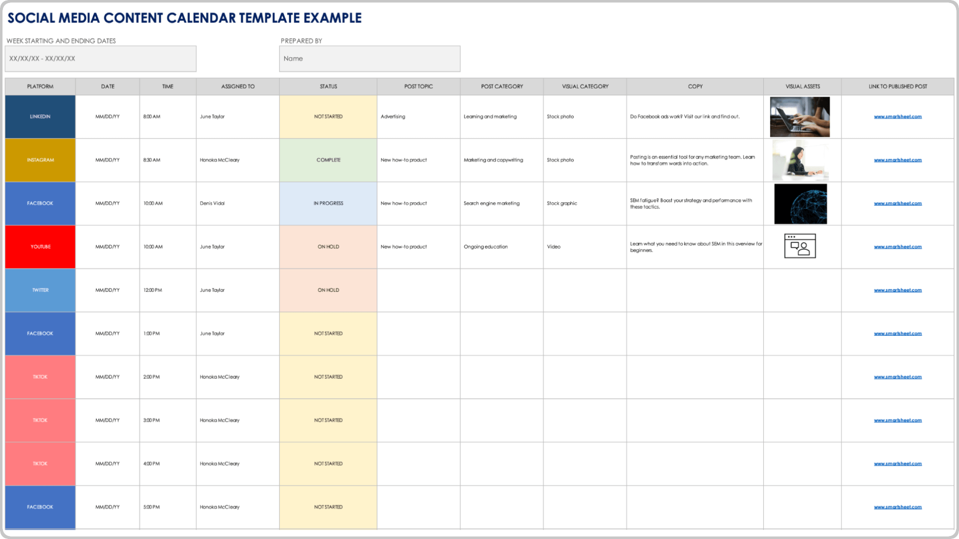Click the Prepared By name field

370,59
